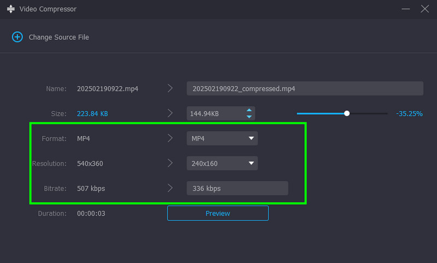This screenshot has height=263, width=437.
Task: Click the source resolution 540x360 text
Action: pyautogui.click(x=90, y=164)
